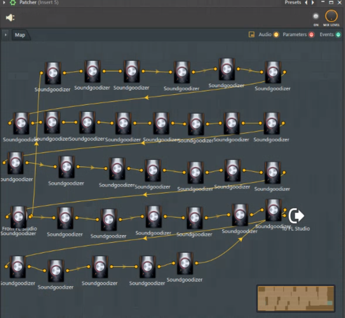The height and width of the screenshot is (318, 345).
Task: Switch to the Map tab
Action: pyautogui.click(x=20, y=35)
